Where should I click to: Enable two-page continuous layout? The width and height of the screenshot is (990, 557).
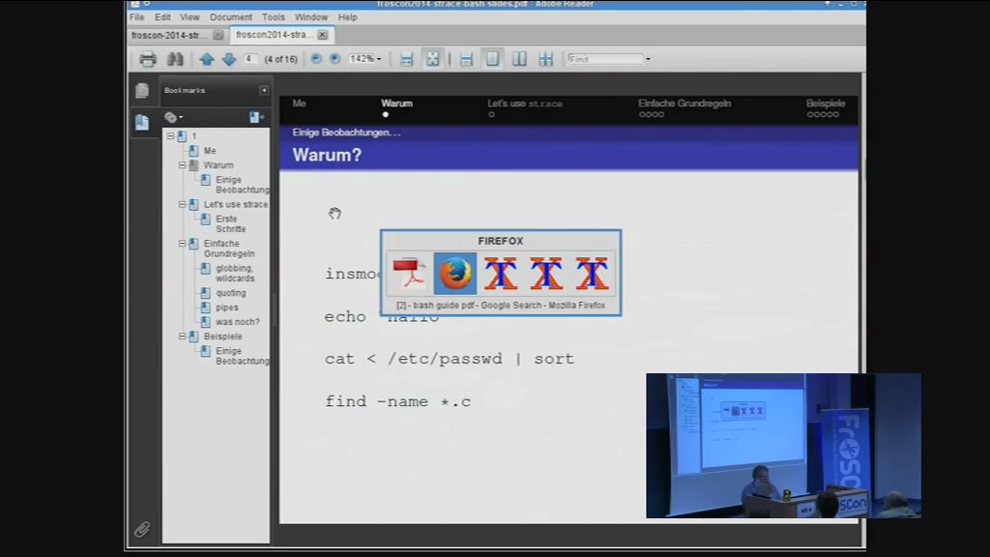pos(546,59)
